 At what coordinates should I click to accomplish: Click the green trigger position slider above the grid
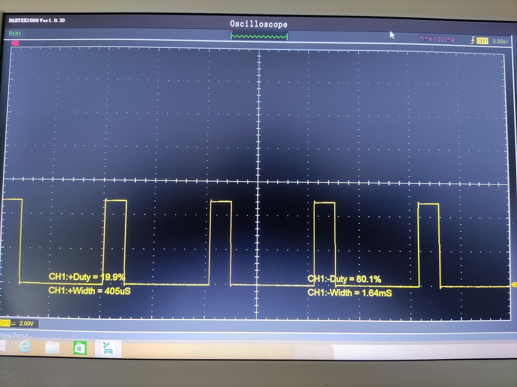tap(259, 36)
